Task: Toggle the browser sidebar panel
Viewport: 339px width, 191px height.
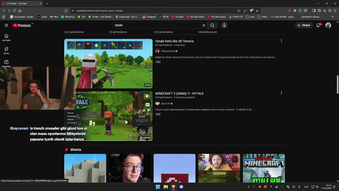Action: 314,11
